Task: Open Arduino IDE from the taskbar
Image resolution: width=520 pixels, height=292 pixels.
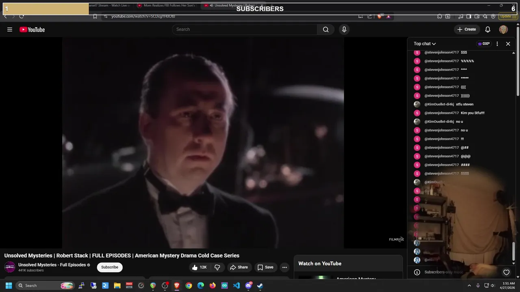Action: pyautogui.click(x=224, y=286)
